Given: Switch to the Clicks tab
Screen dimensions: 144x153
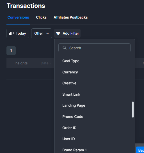Looking at the screenshot, I should (x=41, y=17).
